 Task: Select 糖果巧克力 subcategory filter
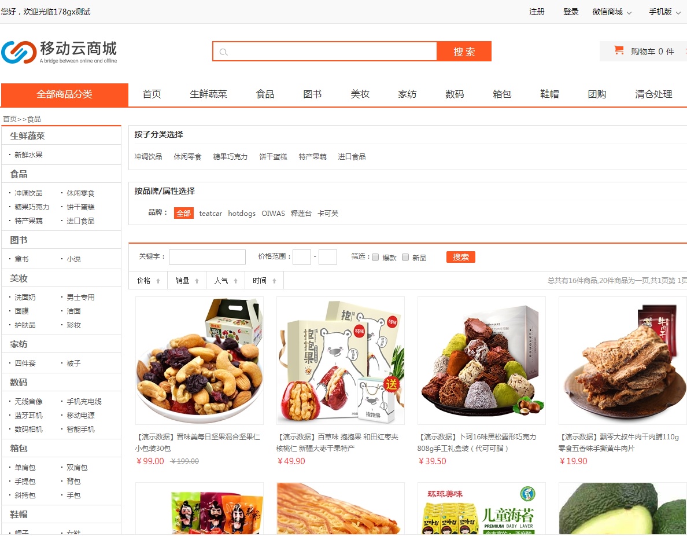click(230, 157)
